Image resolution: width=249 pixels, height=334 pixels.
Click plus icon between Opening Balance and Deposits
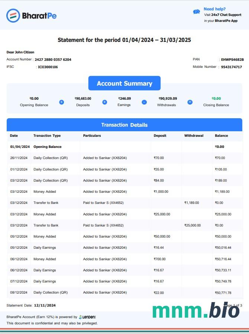point(62,102)
